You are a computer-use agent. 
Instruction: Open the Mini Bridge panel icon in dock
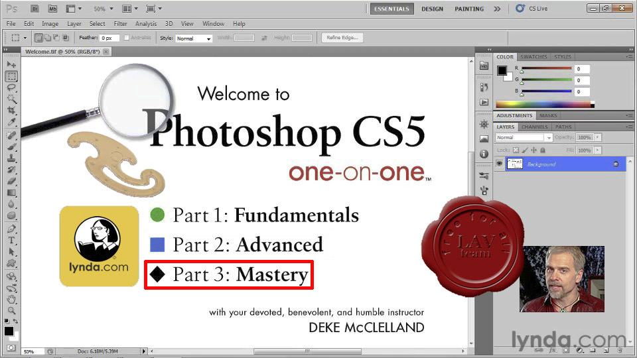tap(484, 66)
